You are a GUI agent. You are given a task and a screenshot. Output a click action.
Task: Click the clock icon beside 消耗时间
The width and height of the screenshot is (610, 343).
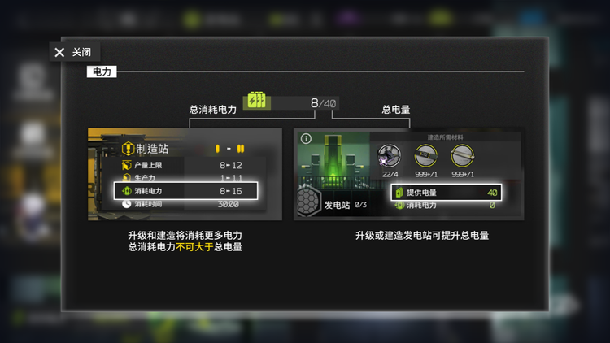(126, 204)
